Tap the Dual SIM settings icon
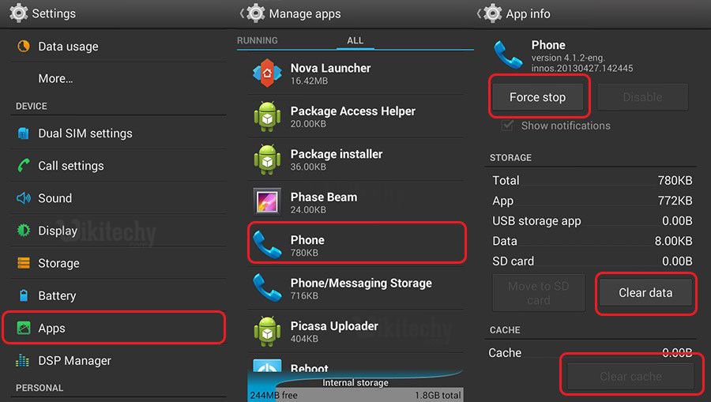The height and width of the screenshot is (402, 711). tap(23, 133)
